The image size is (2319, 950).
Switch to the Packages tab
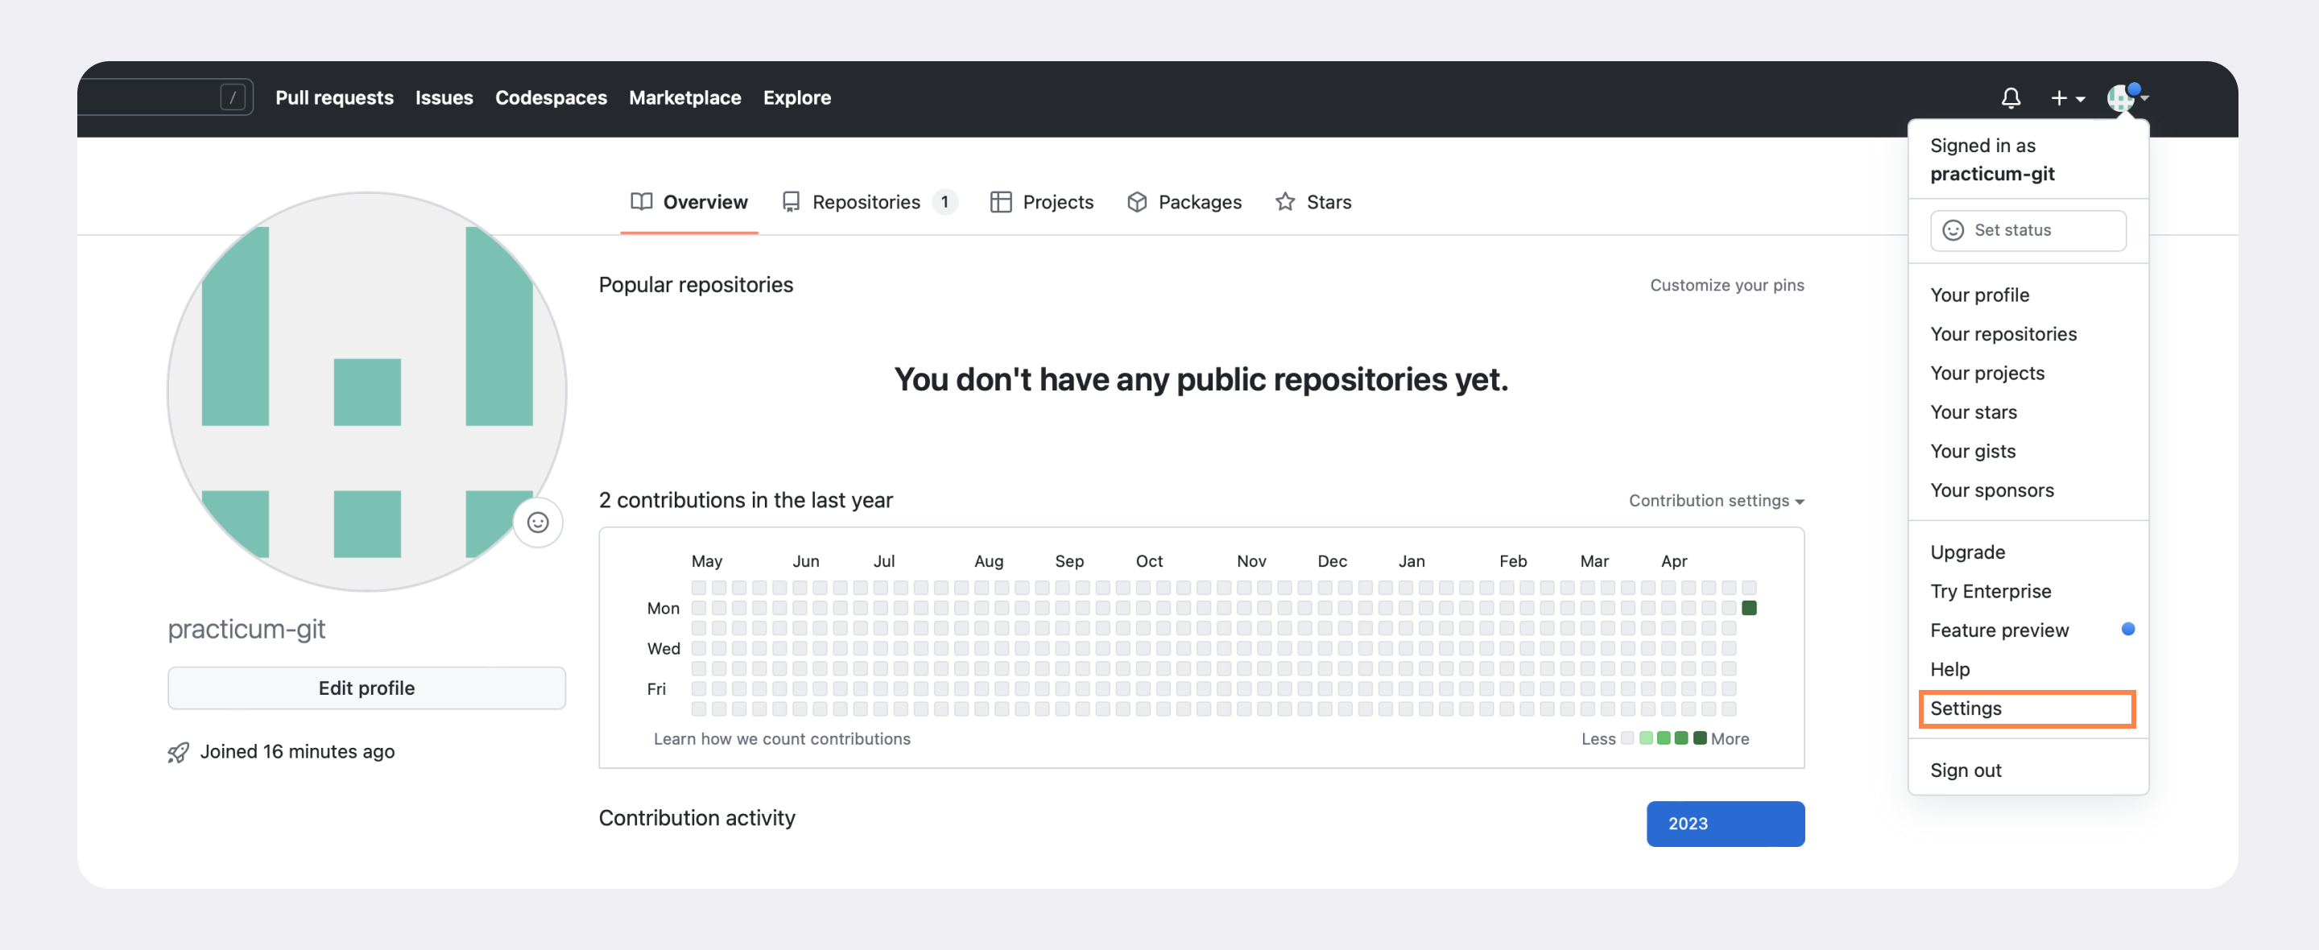tap(1184, 202)
